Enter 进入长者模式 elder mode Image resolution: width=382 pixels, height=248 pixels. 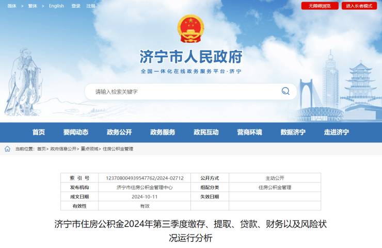tap(359, 6)
